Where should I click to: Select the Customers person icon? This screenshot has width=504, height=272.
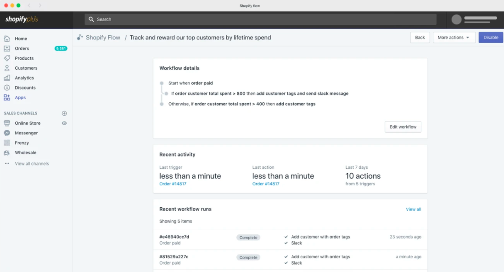pos(7,68)
